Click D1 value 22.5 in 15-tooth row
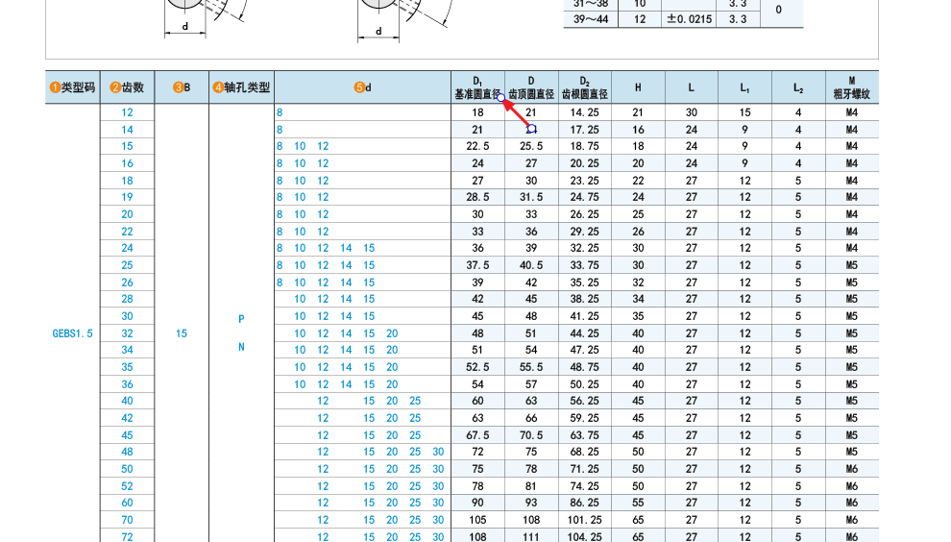 [x=478, y=146]
